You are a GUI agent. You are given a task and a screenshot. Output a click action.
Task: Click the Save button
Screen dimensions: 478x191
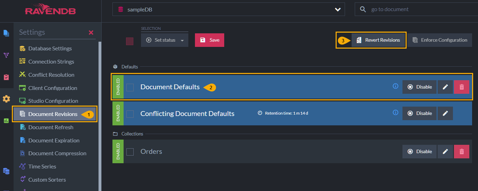tap(210, 40)
